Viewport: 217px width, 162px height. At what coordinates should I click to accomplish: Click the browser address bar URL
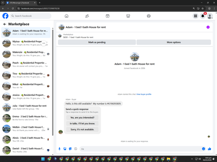point(40,9)
